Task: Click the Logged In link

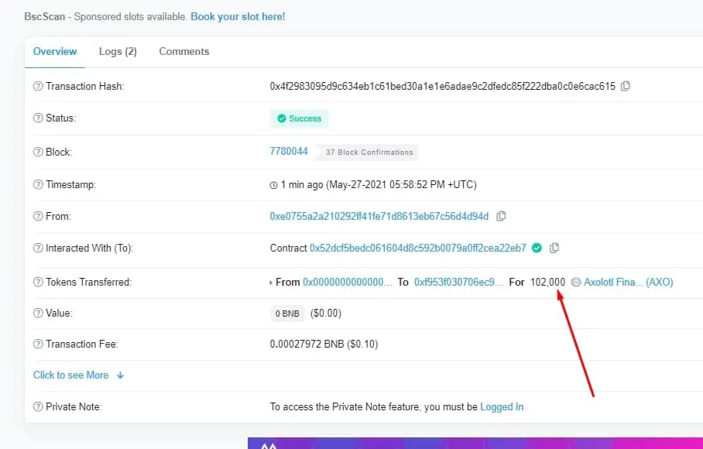Action: (502, 407)
